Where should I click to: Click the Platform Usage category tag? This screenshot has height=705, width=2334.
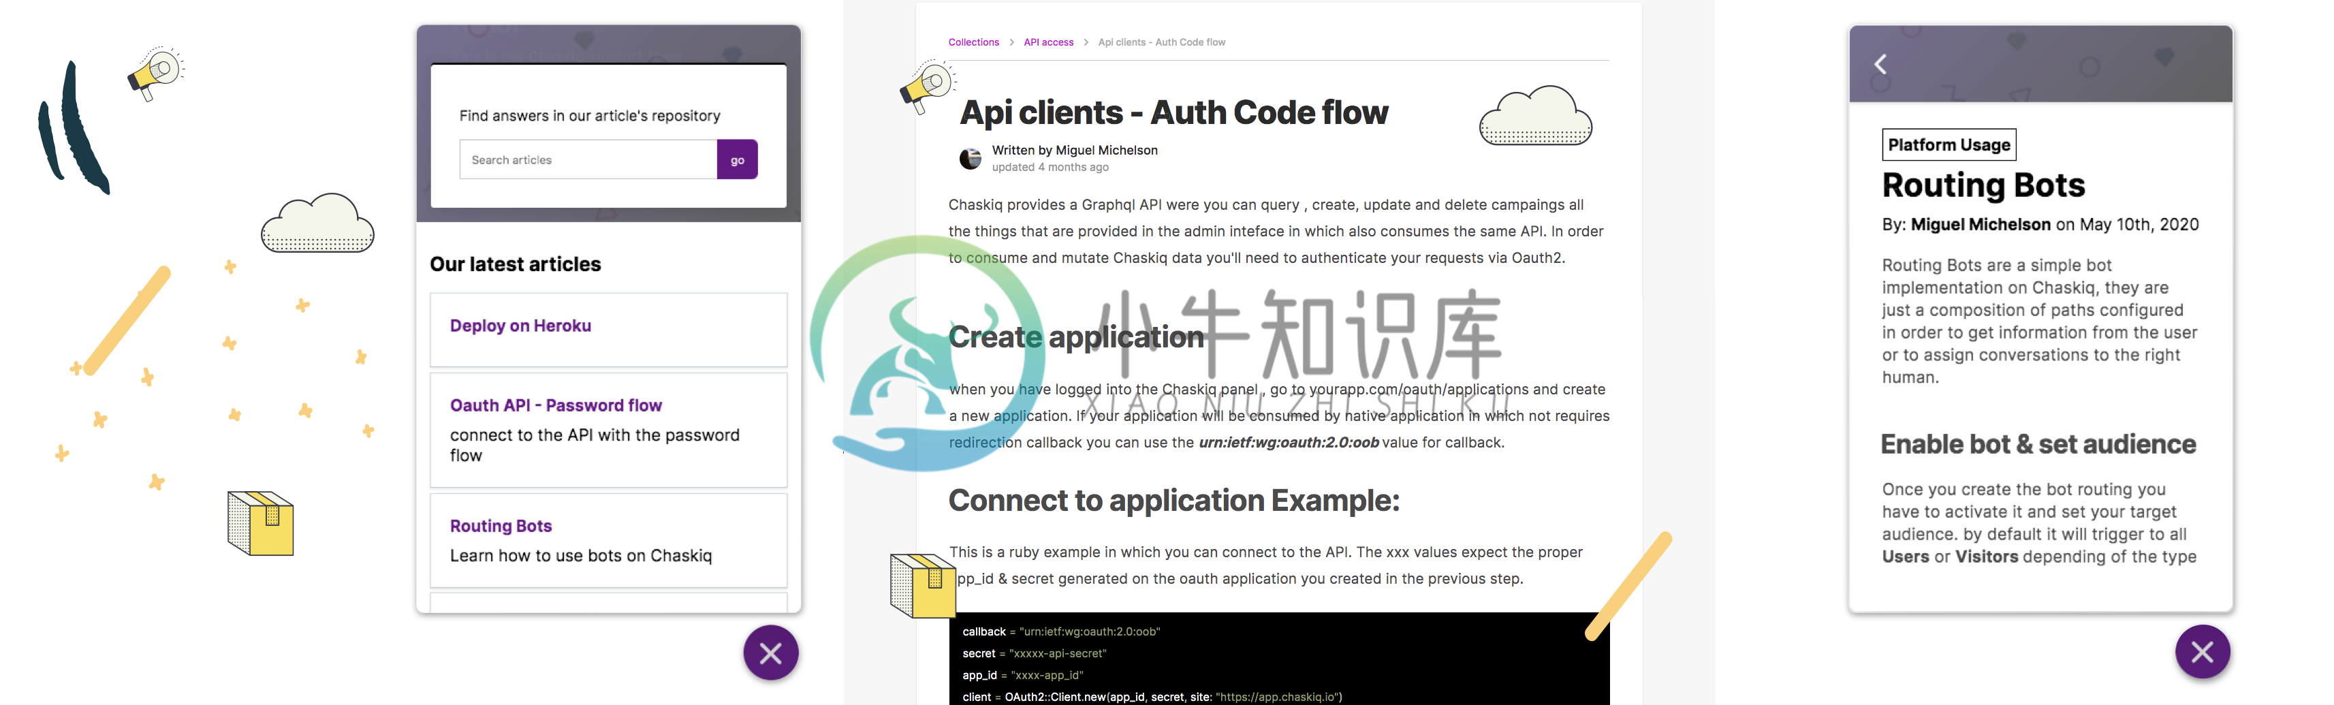click(x=1949, y=145)
